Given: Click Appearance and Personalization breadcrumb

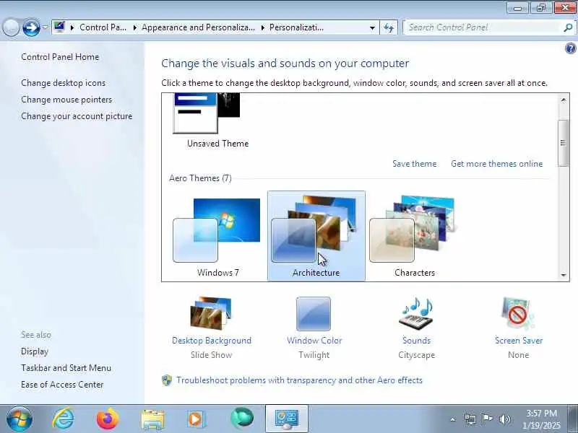Looking at the screenshot, I should [198, 27].
